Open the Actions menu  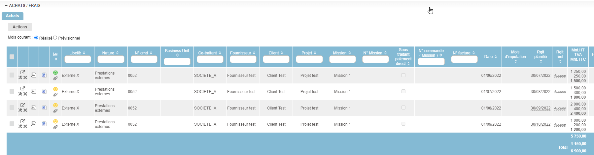[x=20, y=27]
